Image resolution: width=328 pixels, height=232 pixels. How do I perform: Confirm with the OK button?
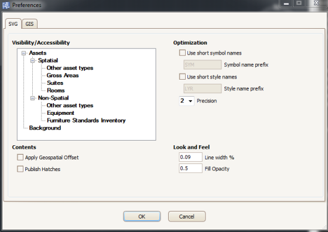pos(142,217)
